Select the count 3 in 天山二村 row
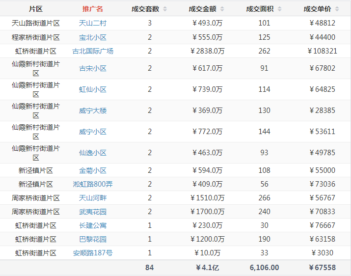Image resolution: width=351 pixels, height=276 pixels. (150, 23)
